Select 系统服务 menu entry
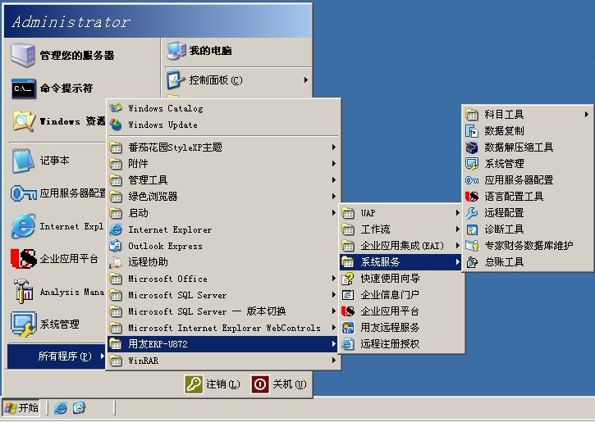Viewport: 595px width, 422px height. click(400, 262)
